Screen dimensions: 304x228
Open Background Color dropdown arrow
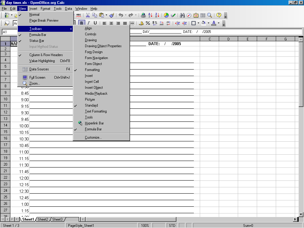(208, 23)
